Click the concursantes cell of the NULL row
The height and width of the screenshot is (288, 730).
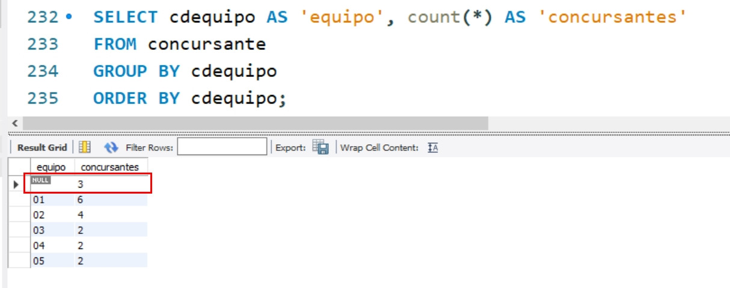tap(111, 185)
